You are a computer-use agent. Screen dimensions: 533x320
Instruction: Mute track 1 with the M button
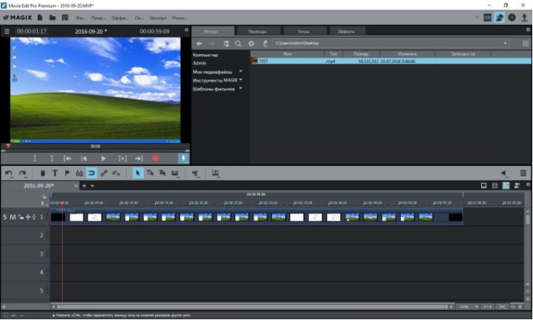(x=13, y=217)
